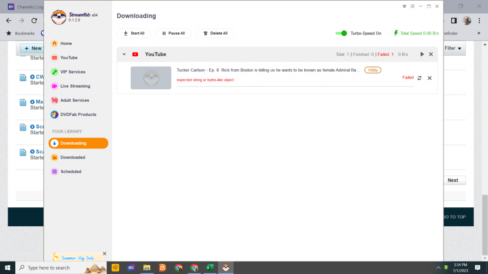The height and width of the screenshot is (274, 488).
Task: Toggle the Turbo-Speed switch
Action: point(341,33)
